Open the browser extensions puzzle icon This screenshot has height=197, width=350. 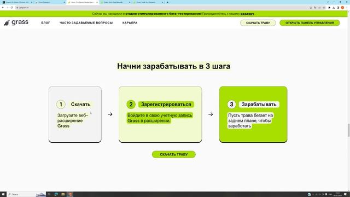pos(329,8)
